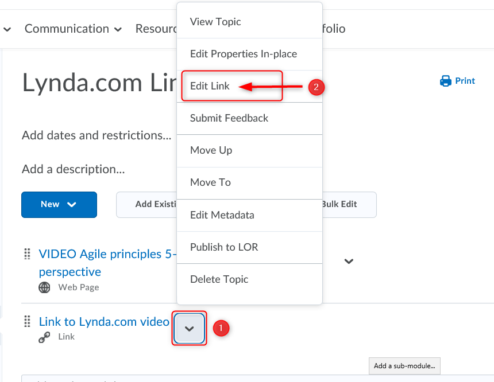Select View Topic from the context menu
494x382 pixels.
[215, 22]
